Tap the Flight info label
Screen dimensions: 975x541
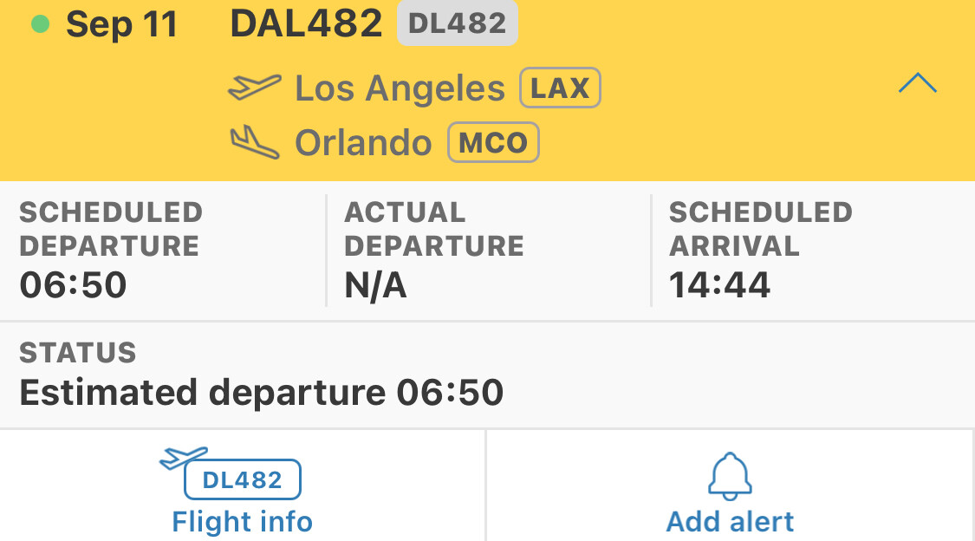pos(243,522)
